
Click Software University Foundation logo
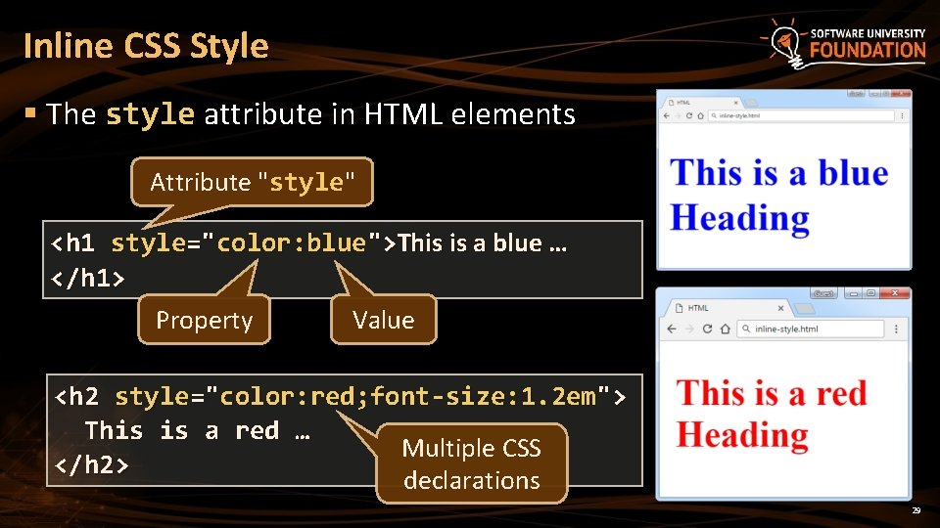pos(845,43)
